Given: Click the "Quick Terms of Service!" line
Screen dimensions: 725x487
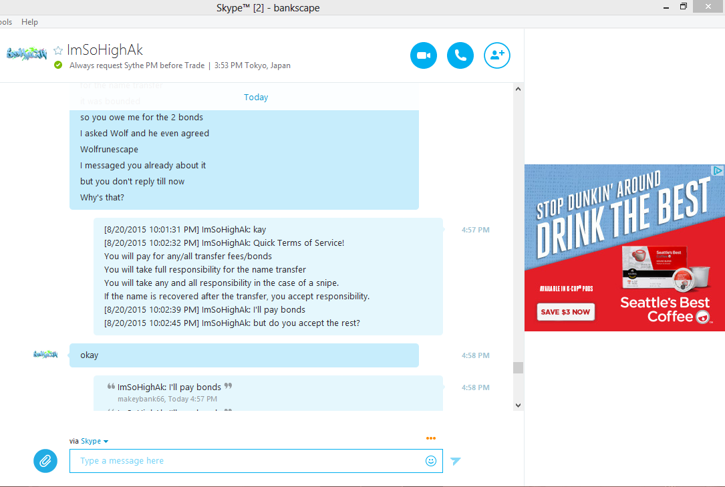Looking at the screenshot, I should (225, 243).
